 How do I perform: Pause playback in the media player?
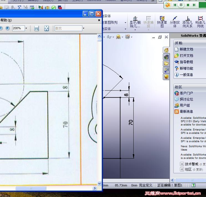[x=181, y=5]
